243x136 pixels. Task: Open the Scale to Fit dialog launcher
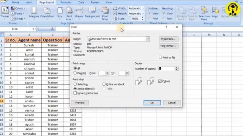tap(144, 23)
